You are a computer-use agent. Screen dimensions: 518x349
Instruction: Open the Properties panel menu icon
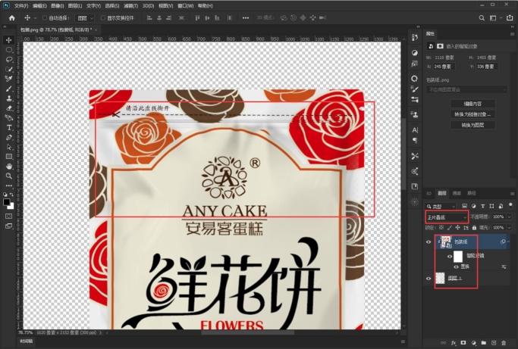click(x=512, y=34)
